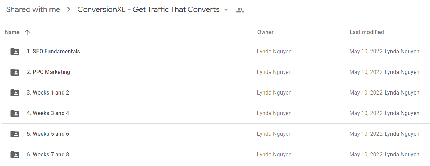Select the 4. Weeks 3 and 4 row
This screenshot has height=166, width=430.
(217, 113)
